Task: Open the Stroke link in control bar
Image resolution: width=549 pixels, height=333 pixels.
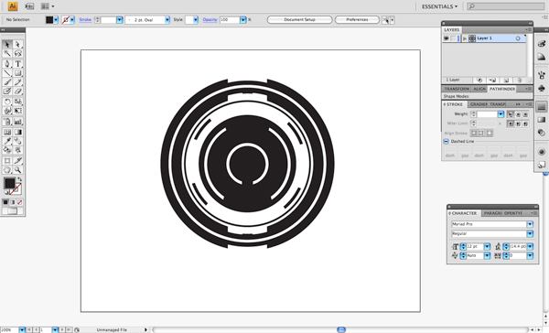Action: coord(85,20)
